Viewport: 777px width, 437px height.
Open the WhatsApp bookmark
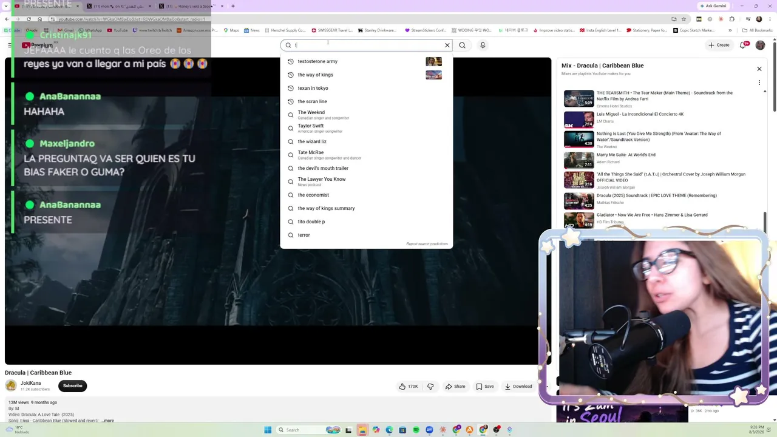tap(90, 30)
